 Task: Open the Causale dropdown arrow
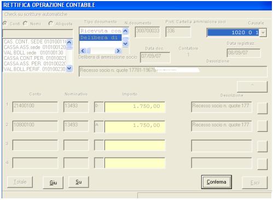click(x=263, y=33)
